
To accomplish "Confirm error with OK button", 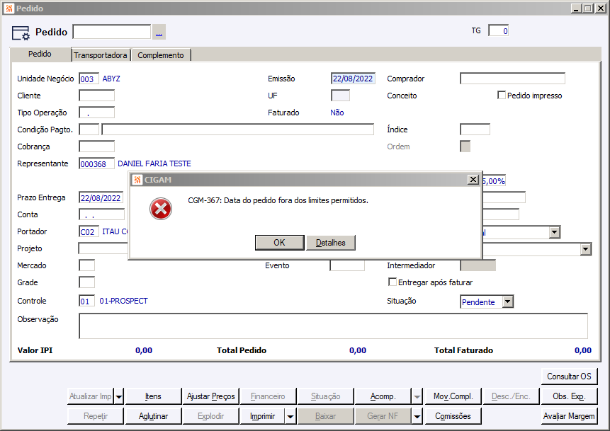I will click(279, 243).
